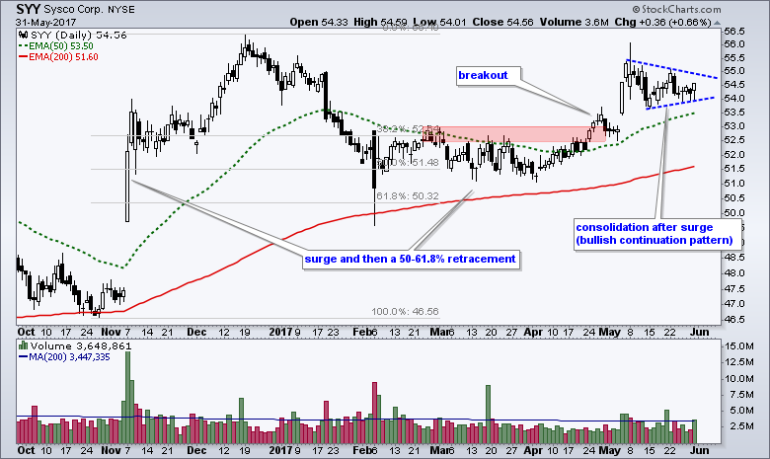
Task: Click the 100.0%: 46.56 Fibonacci label
Action: (405, 311)
